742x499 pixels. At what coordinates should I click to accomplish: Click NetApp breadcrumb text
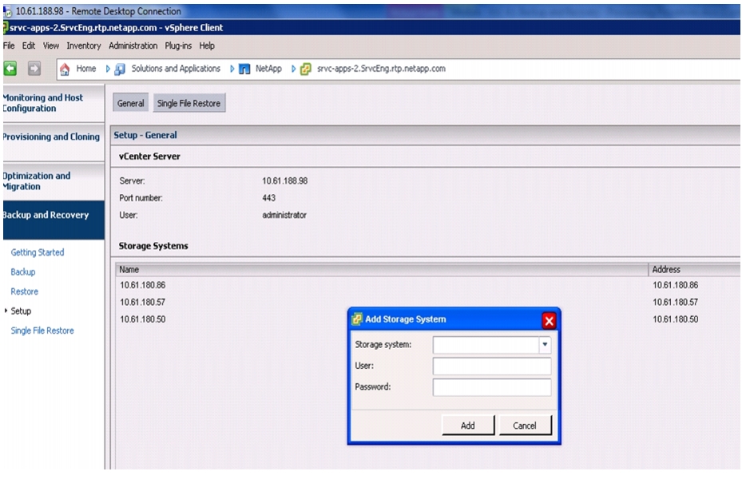click(268, 69)
